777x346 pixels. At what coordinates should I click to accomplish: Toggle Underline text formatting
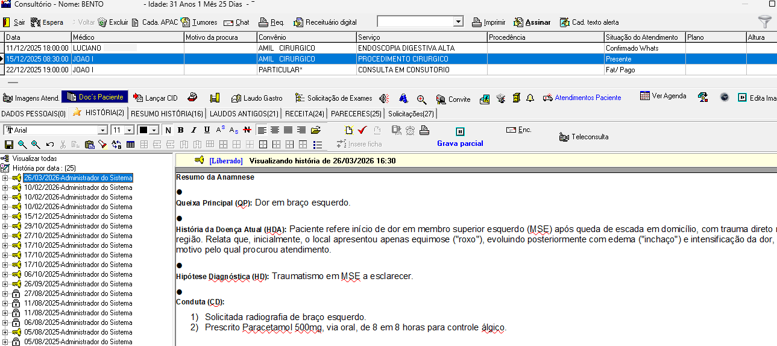point(207,130)
